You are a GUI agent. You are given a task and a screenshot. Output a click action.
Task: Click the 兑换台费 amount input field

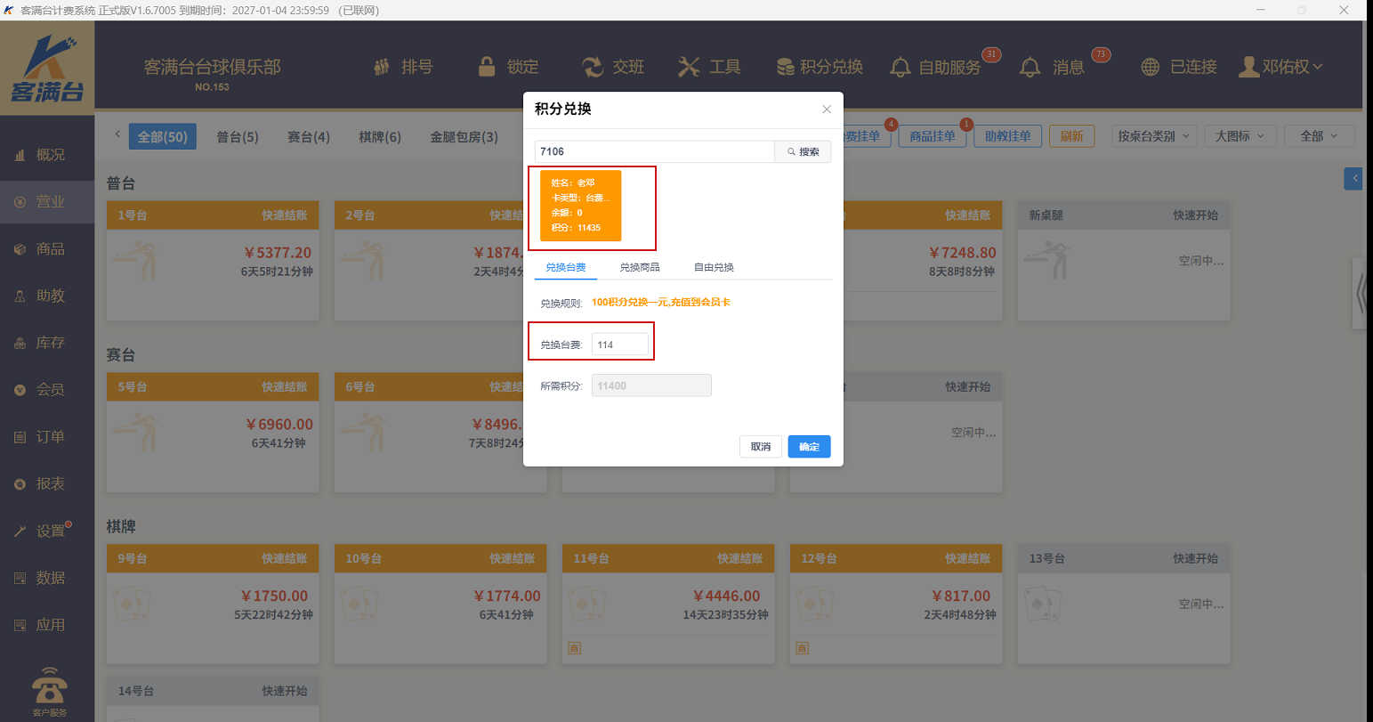pos(620,345)
